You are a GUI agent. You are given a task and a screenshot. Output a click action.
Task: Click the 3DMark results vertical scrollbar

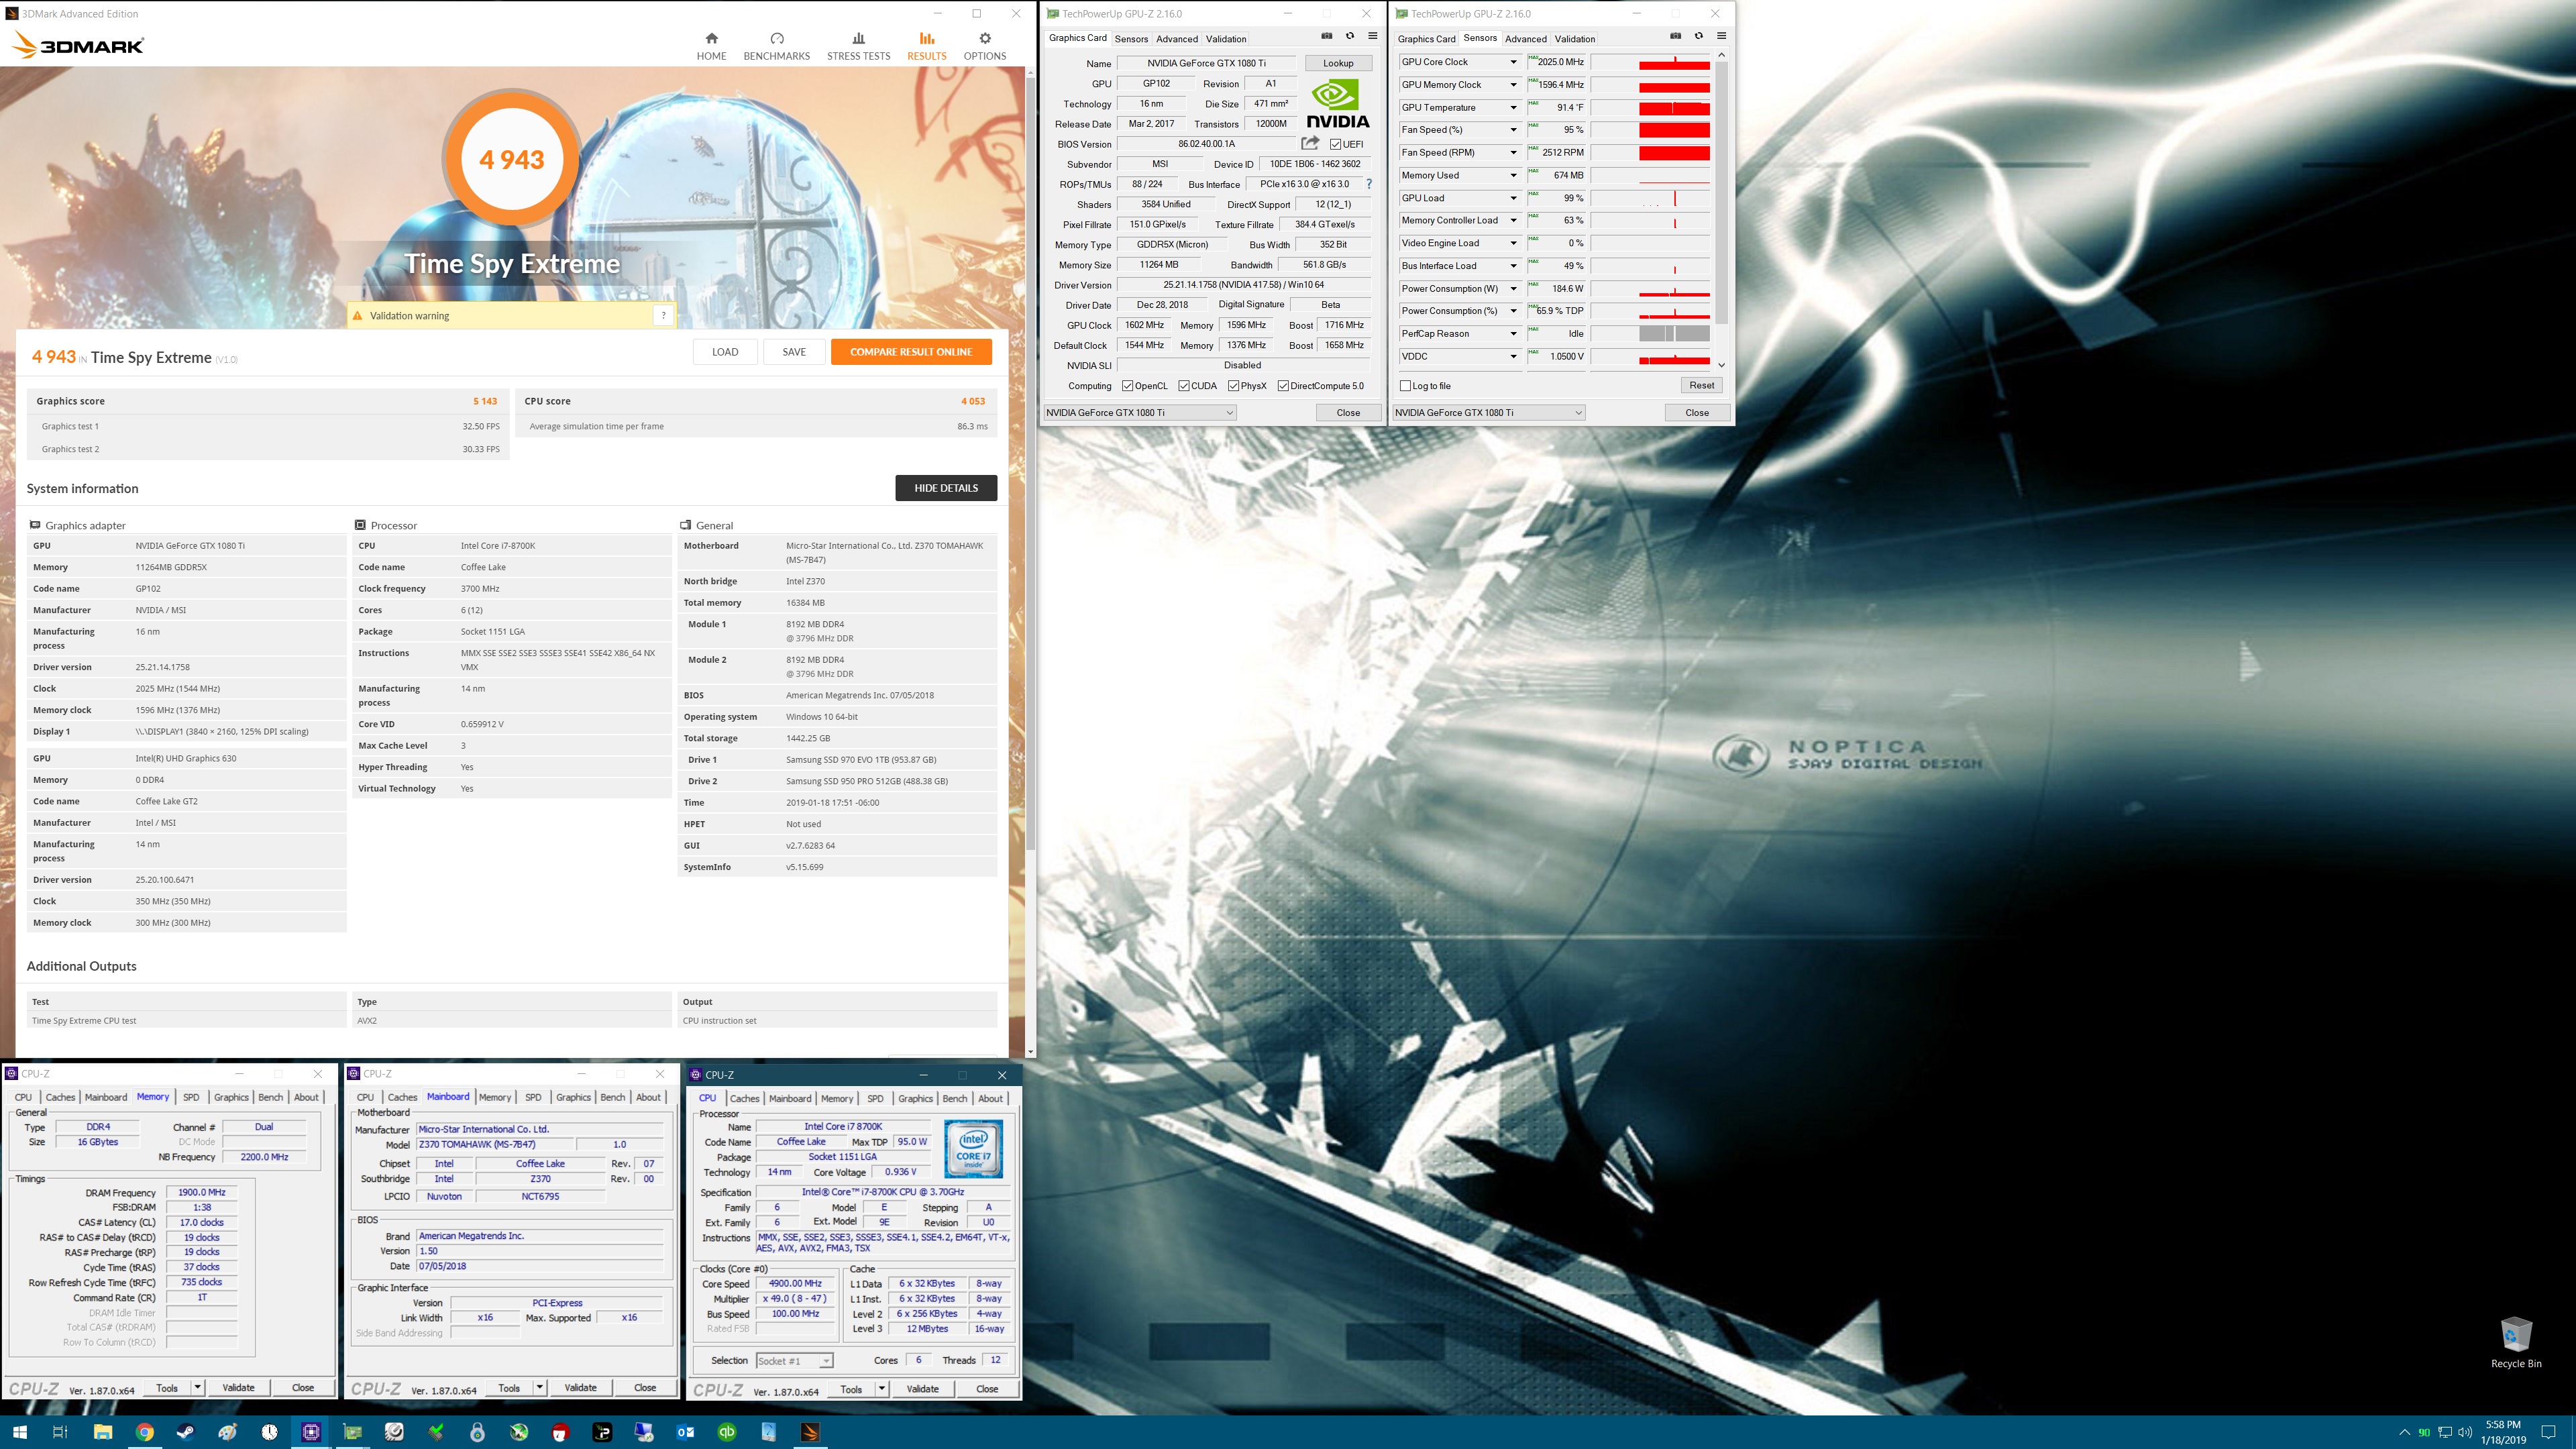click(x=1030, y=465)
